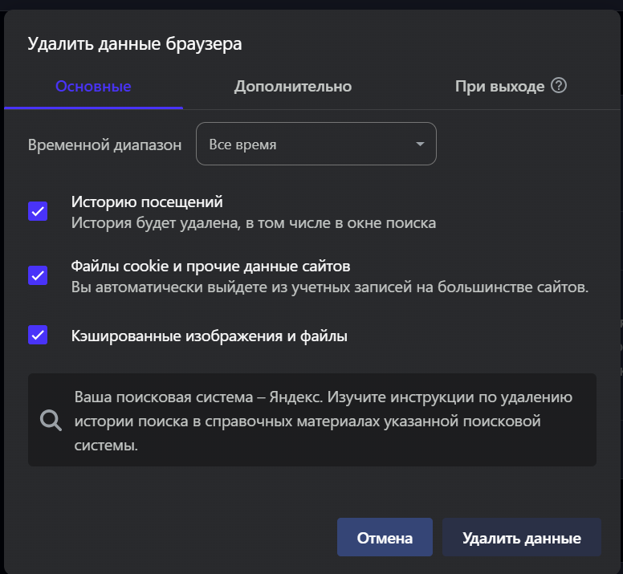Screen dimensions: 623x574
Task: Open the Все время time range dropdown
Action: pyautogui.click(x=316, y=145)
